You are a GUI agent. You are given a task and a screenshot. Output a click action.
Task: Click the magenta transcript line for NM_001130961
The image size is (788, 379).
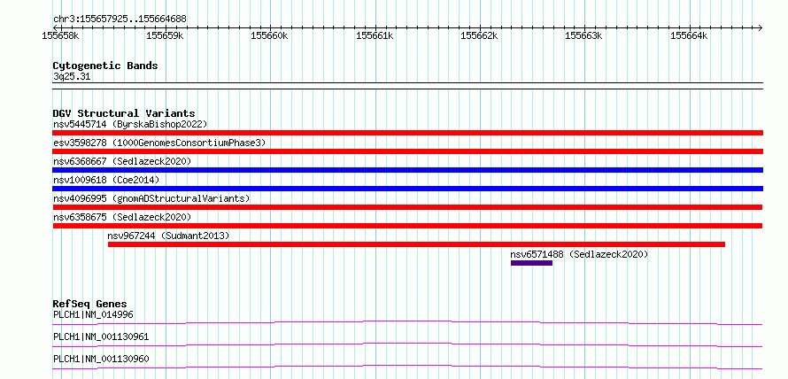click(x=407, y=344)
